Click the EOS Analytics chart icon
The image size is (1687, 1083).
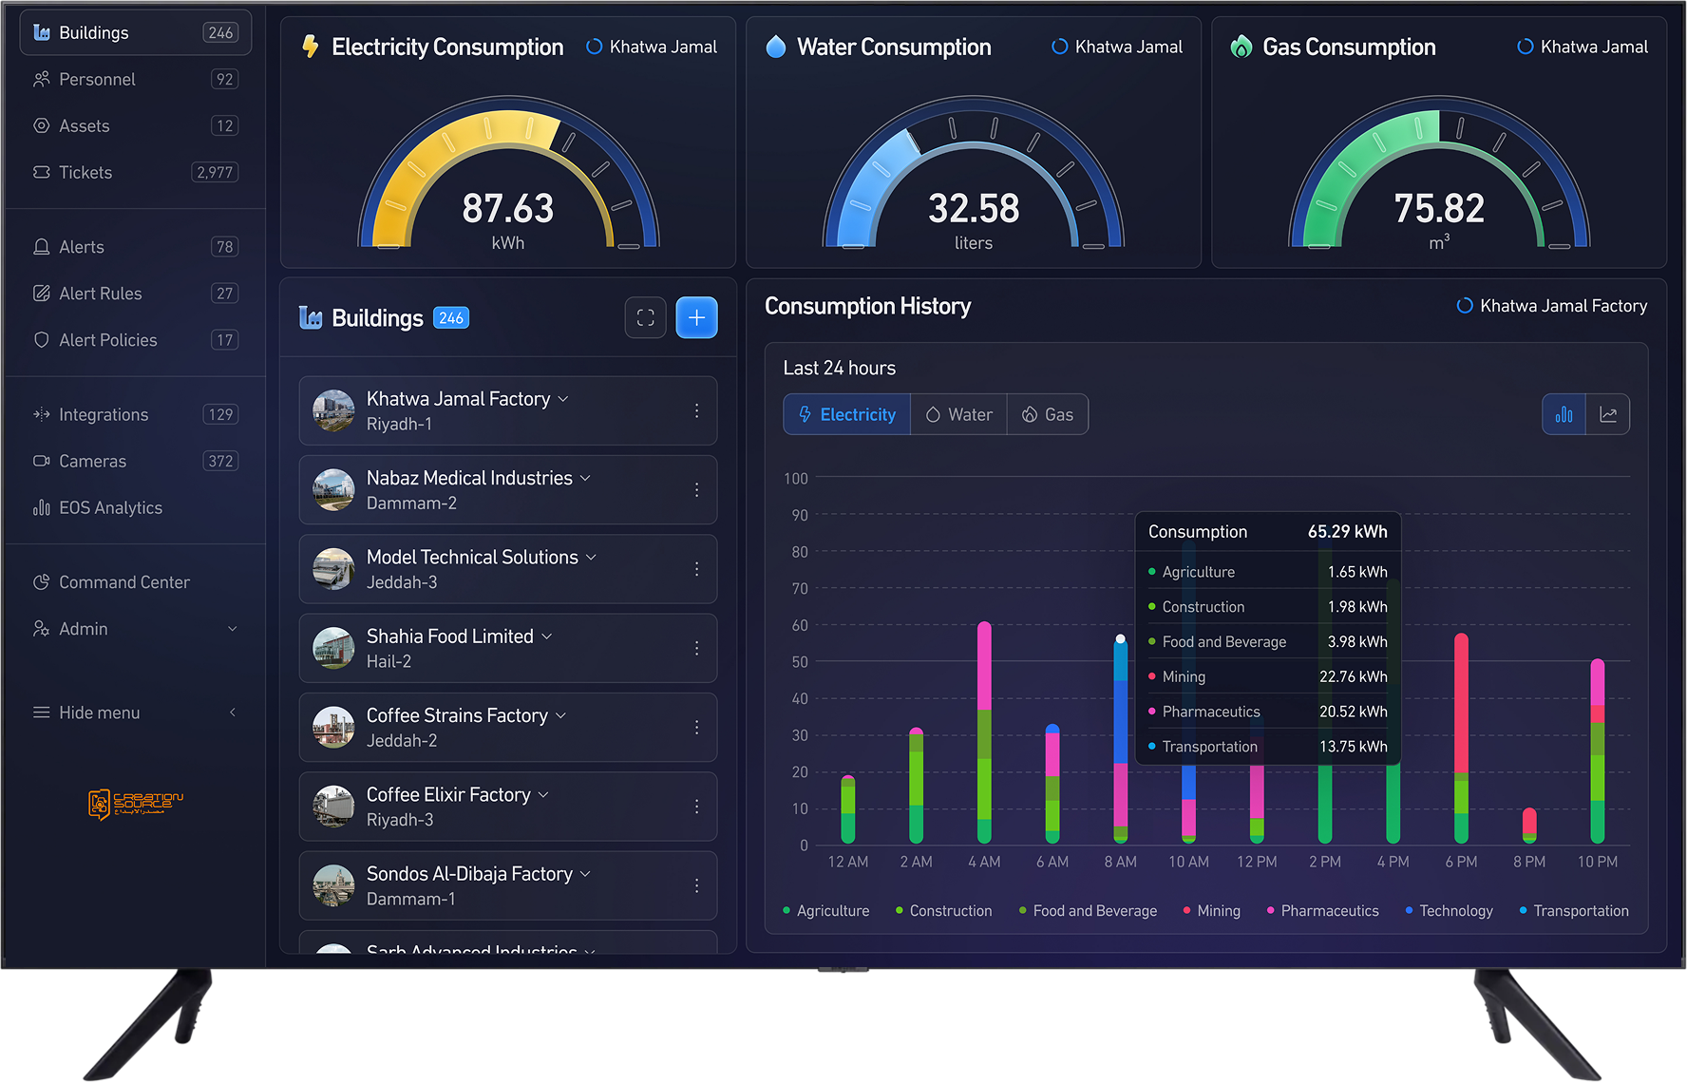[x=41, y=507]
